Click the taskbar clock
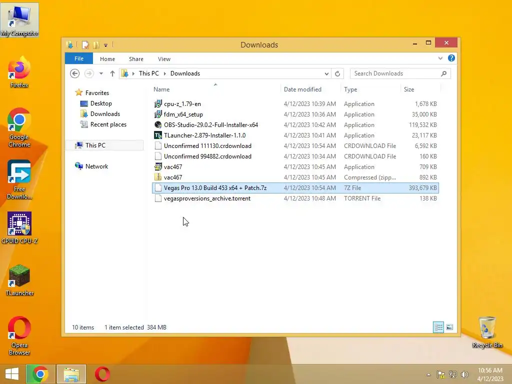Image resolution: width=512 pixels, height=384 pixels. click(x=490, y=374)
